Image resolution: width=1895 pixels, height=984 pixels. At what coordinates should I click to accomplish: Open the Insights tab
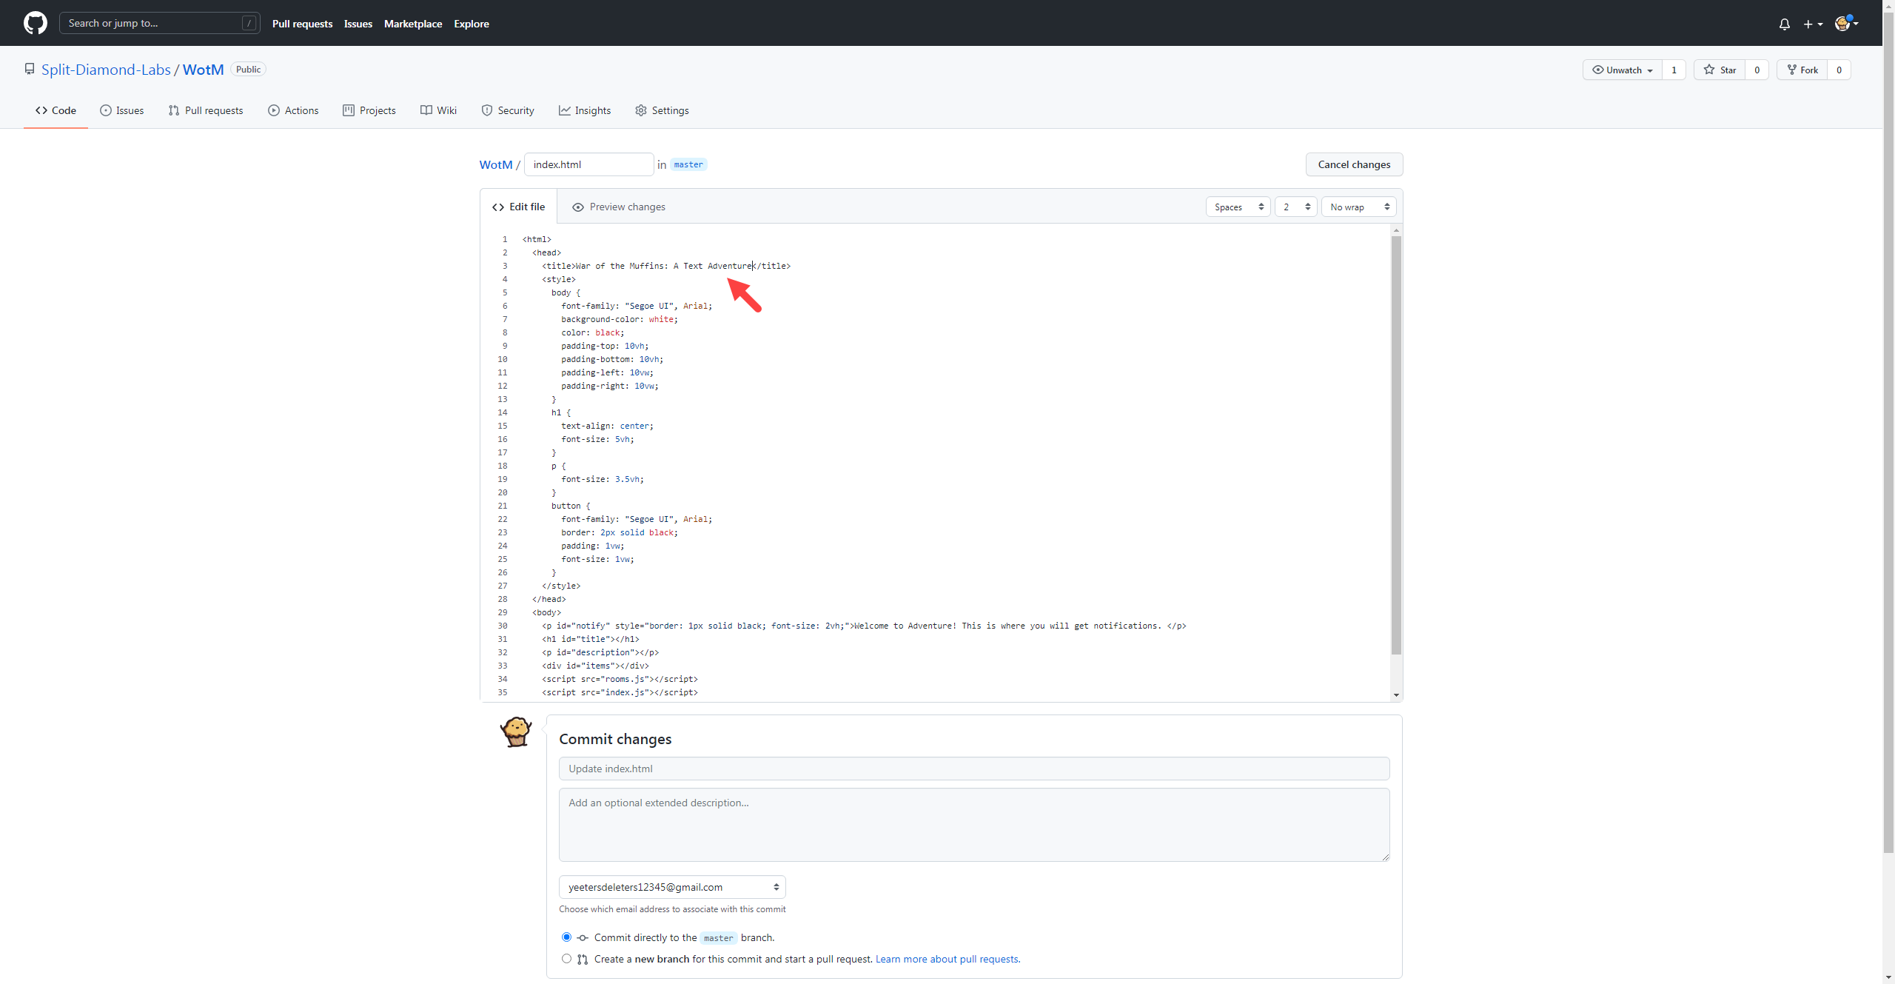[x=585, y=110]
